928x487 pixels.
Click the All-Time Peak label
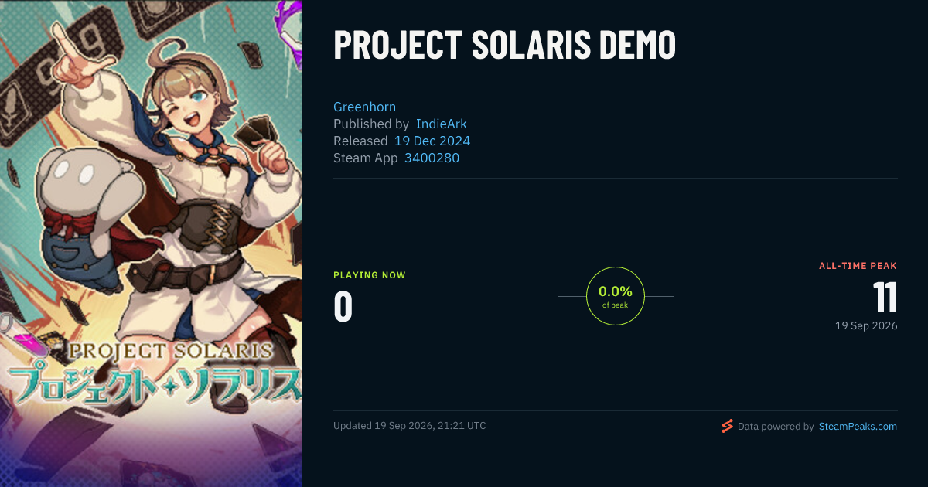(858, 266)
